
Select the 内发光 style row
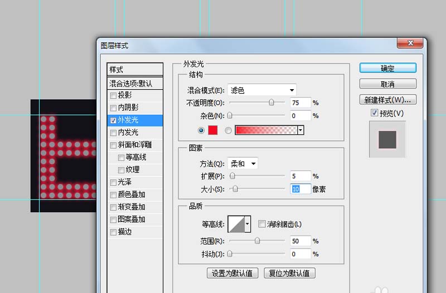(x=135, y=133)
